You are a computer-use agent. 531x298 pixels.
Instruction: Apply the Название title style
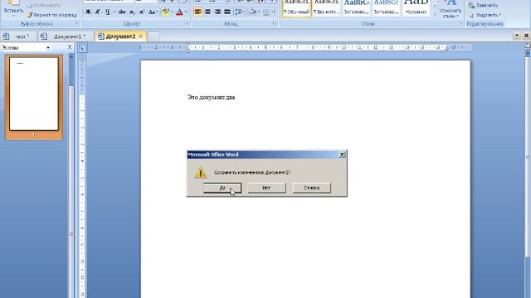coord(416,8)
